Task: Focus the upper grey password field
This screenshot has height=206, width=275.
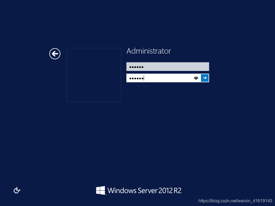Action: [x=168, y=67]
